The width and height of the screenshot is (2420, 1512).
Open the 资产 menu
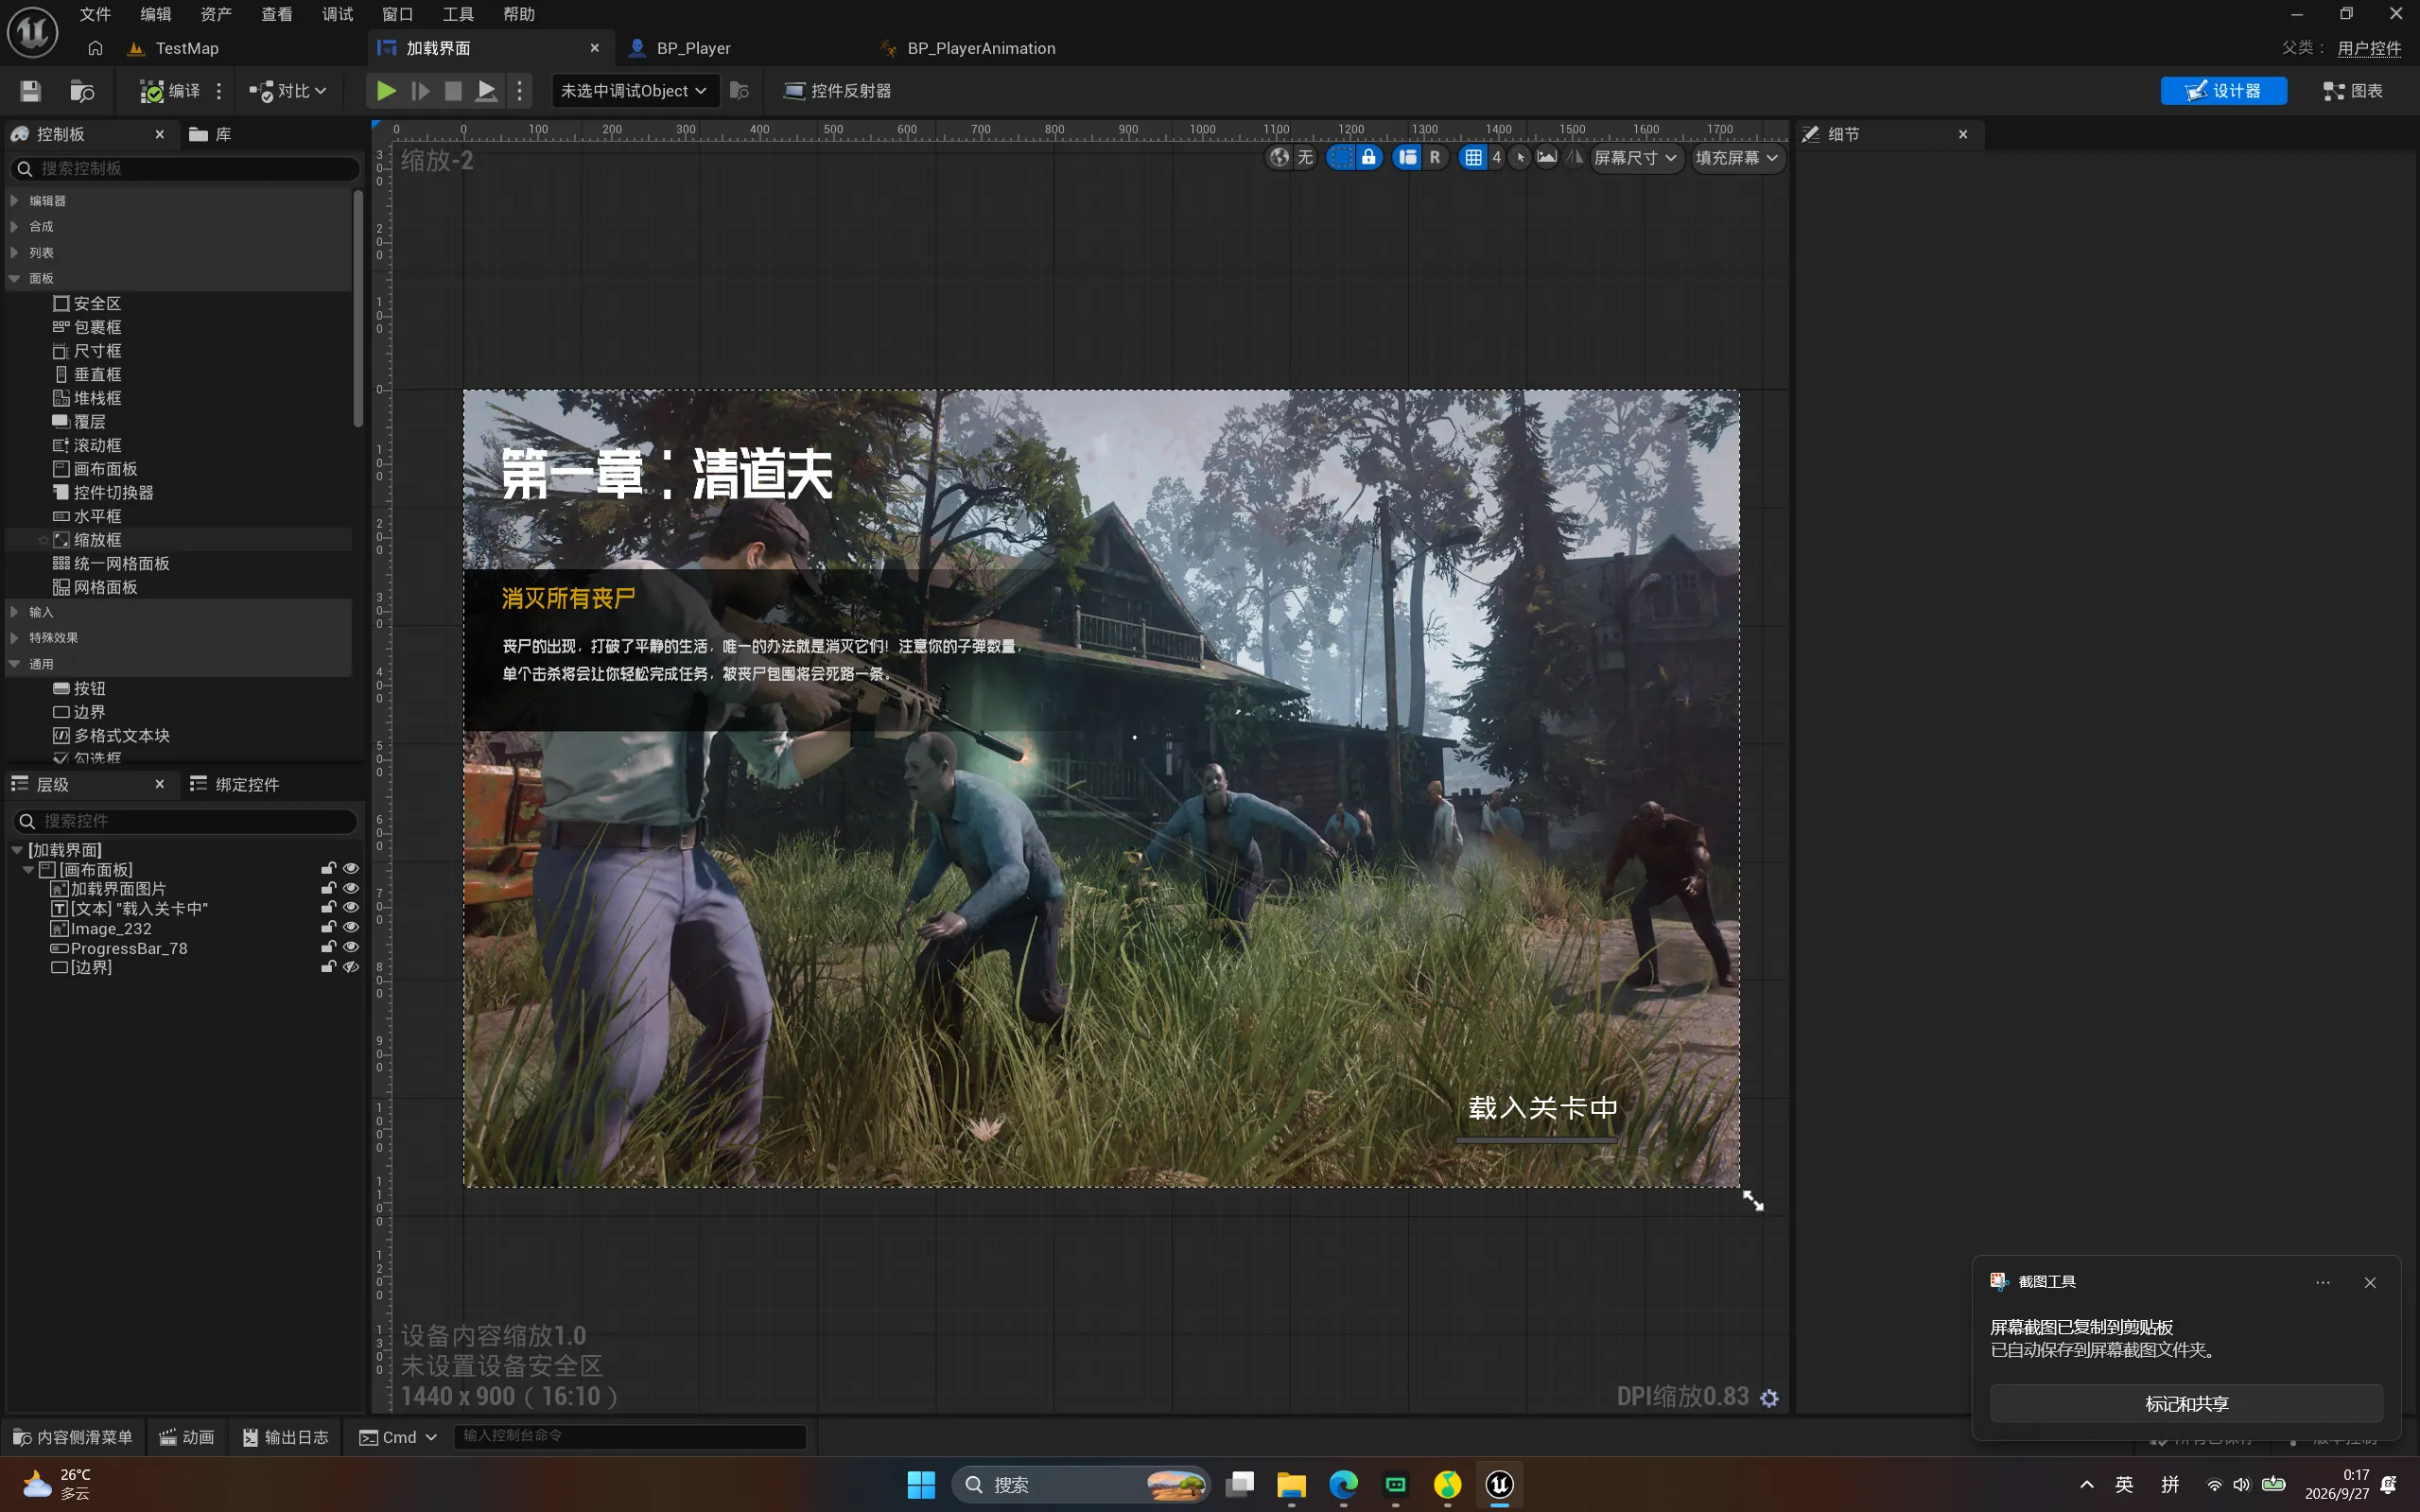[216, 14]
